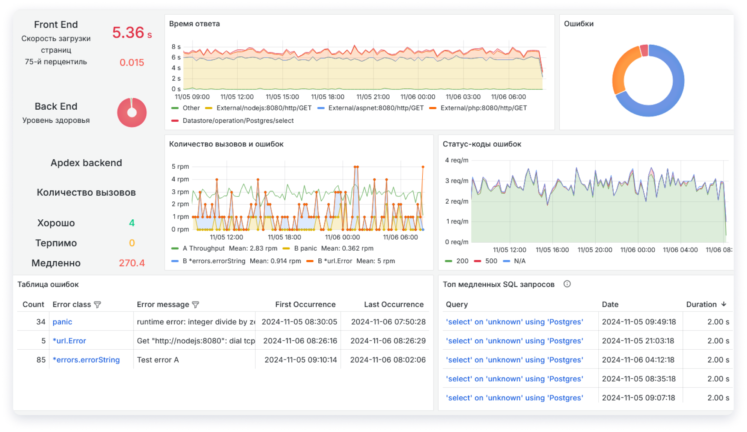The width and height of the screenshot is (747, 432).
Task: Open the panic error class link
Action: click(62, 322)
